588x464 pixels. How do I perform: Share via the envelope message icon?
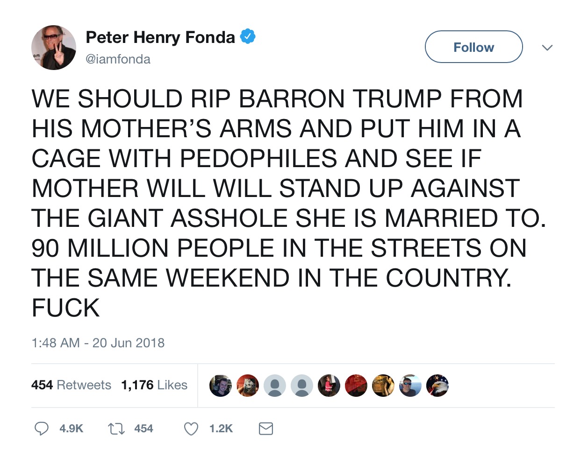[265, 429]
